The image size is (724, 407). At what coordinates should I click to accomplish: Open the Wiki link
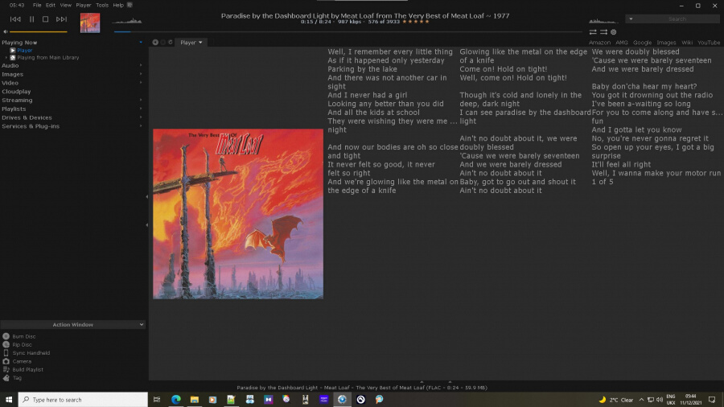[x=687, y=43]
